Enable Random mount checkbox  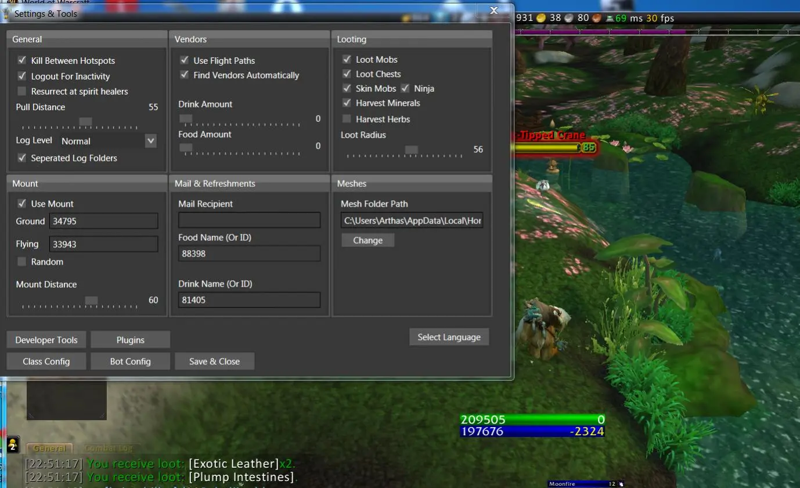coord(22,262)
